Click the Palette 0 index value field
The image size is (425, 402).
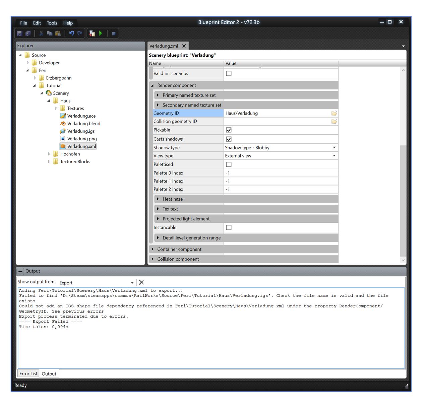(280, 173)
